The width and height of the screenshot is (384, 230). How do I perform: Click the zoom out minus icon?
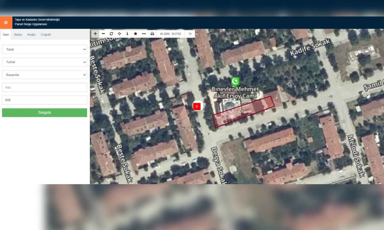[103, 34]
